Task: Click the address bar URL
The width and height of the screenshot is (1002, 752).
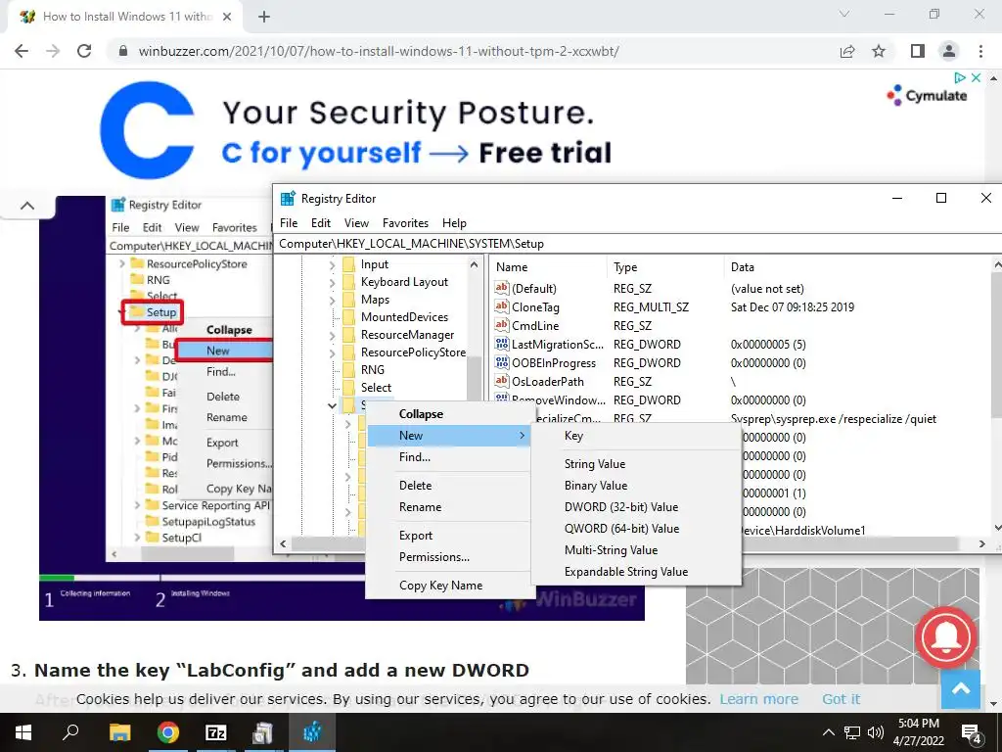Action: point(379,51)
